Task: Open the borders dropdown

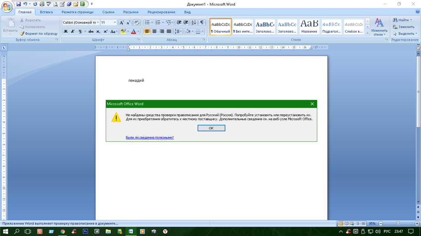Action: tap(203, 31)
